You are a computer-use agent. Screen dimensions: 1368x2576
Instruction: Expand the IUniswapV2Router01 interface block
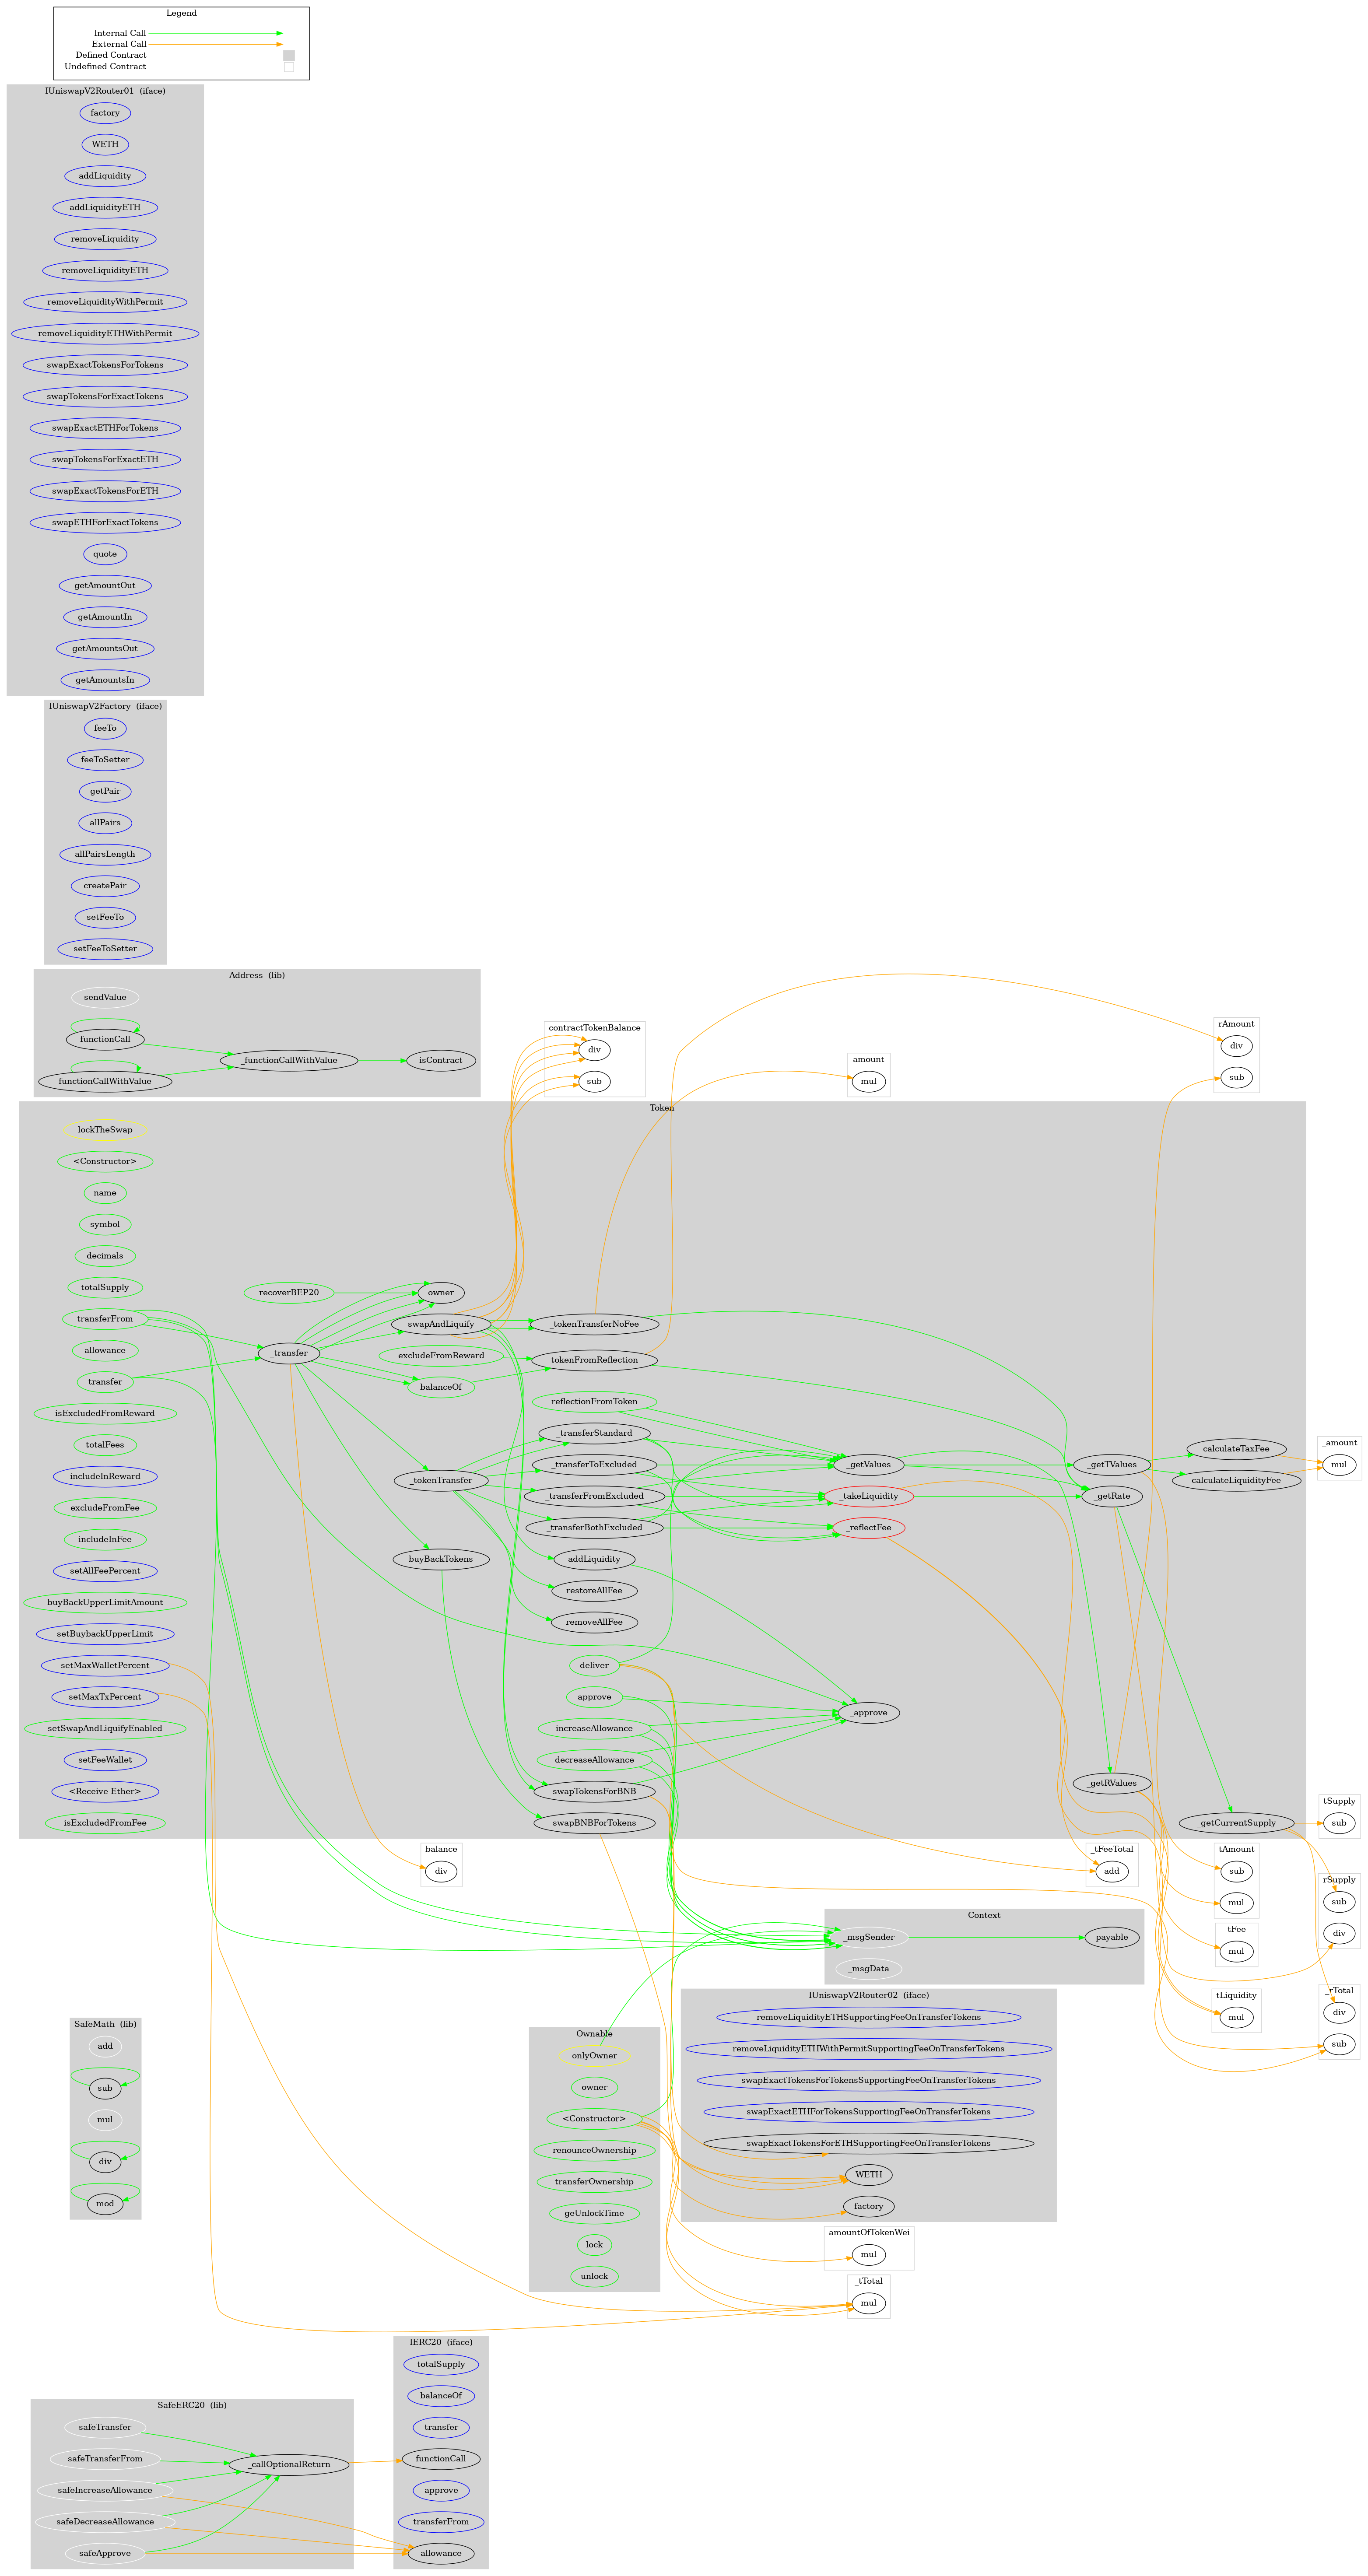[105, 90]
